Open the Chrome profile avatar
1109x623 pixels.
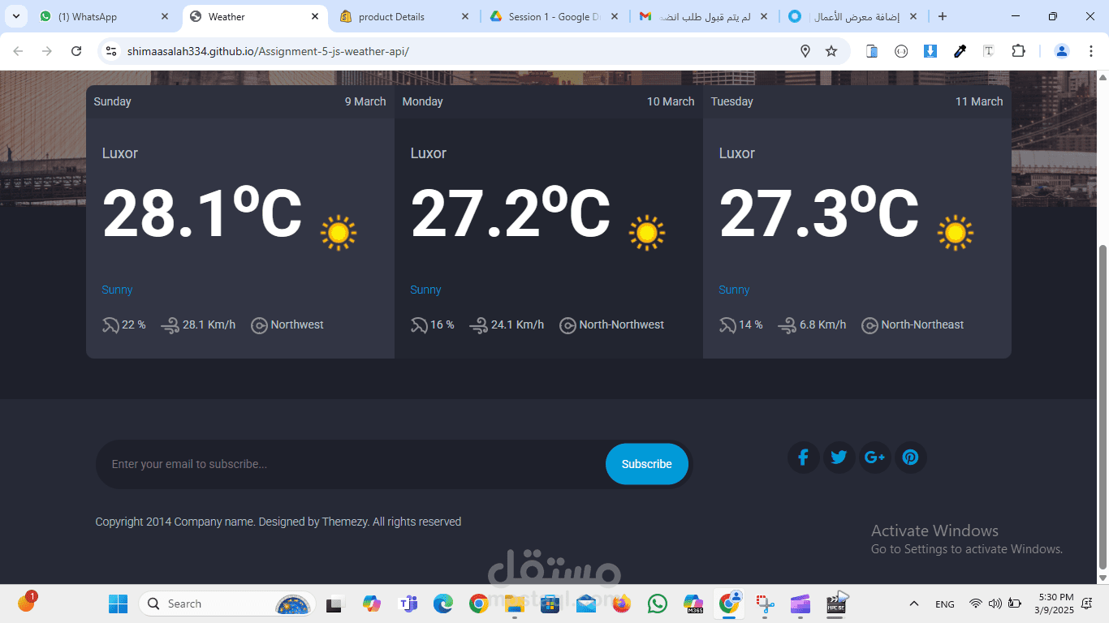1062,51
